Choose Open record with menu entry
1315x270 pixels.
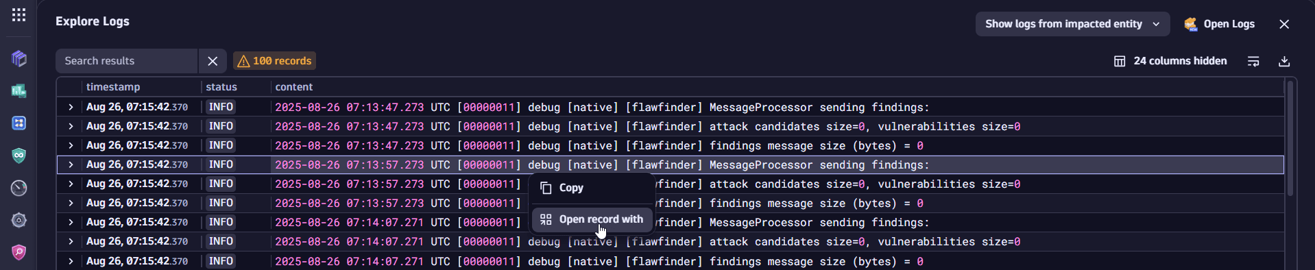coord(592,219)
